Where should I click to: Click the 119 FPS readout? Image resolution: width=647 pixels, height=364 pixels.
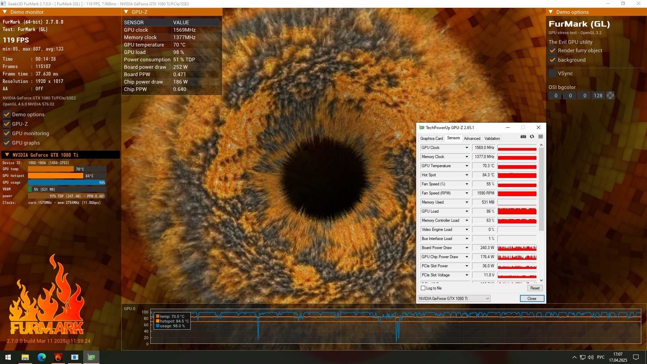(16, 40)
